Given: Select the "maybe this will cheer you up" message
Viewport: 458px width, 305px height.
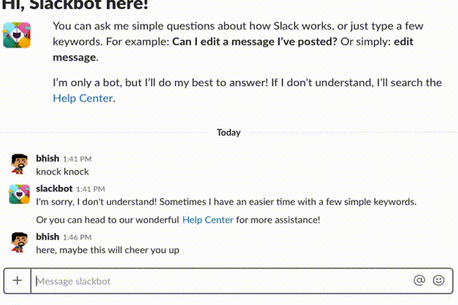Looking at the screenshot, I should tap(107, 249).
